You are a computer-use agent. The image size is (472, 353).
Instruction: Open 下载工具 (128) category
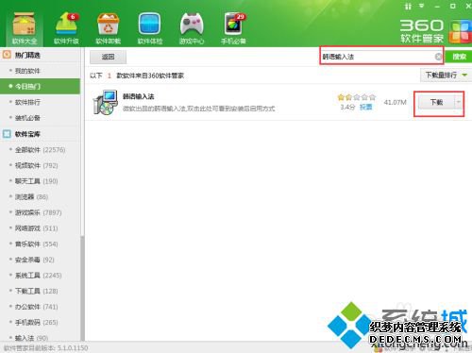41,291
